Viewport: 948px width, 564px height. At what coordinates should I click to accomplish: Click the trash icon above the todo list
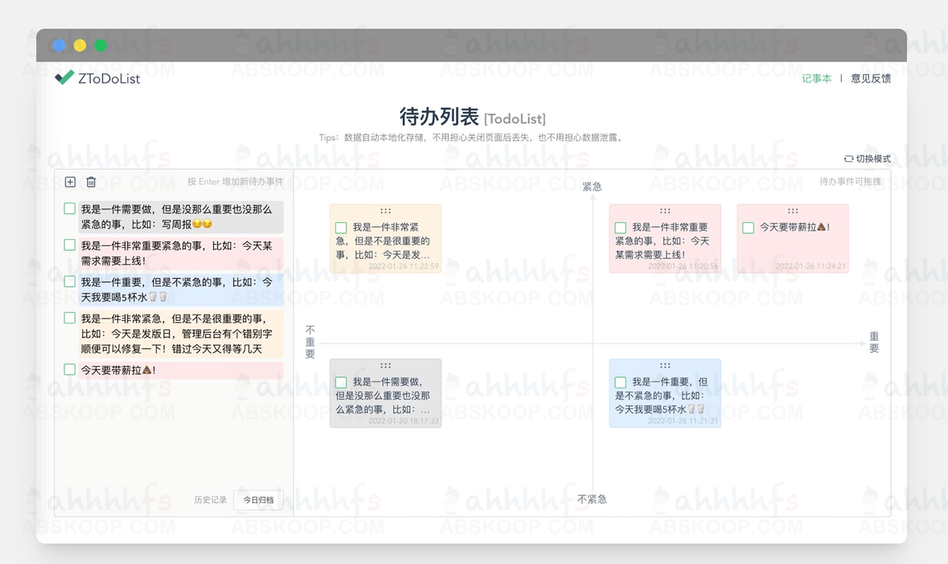pos(90,182)
